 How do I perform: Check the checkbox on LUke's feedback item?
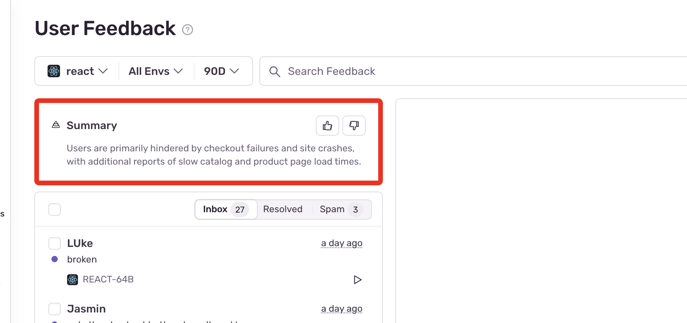click(x=55, y=243)
